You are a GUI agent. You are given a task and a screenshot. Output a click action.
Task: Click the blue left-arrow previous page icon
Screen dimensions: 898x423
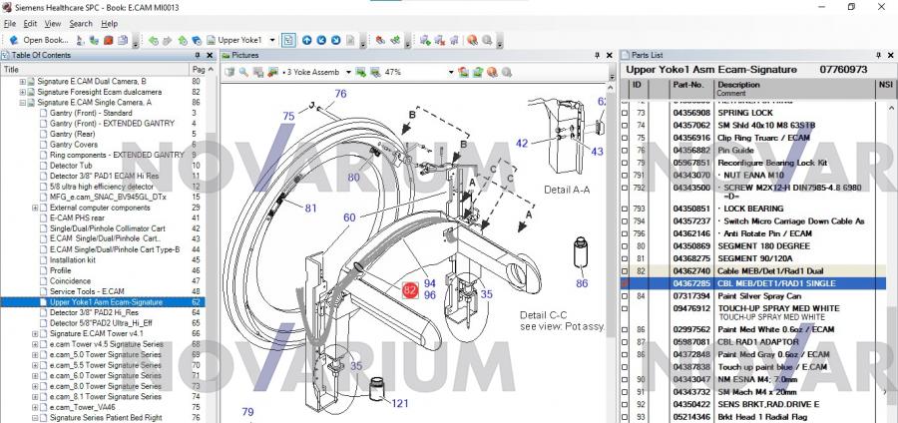pyautogui.click(x=321, y=41)
